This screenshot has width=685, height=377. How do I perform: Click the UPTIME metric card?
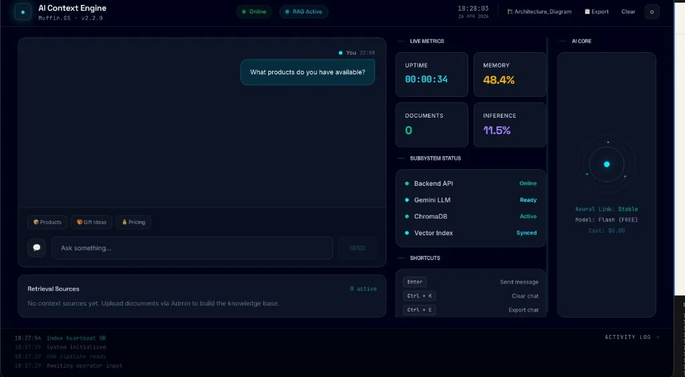tap(431, 75)
